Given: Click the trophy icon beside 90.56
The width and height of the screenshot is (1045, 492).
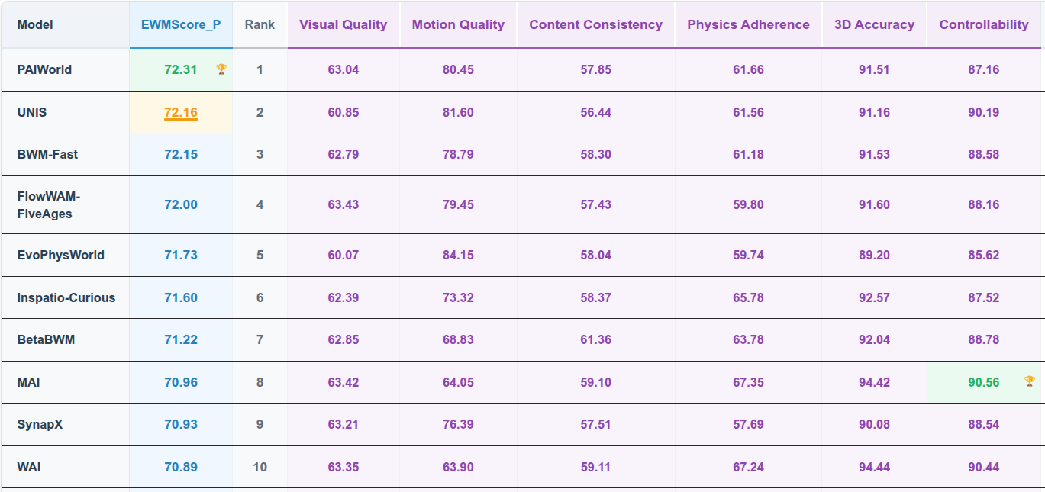Looking at the screenshot, I should (x=1030, y=381).
